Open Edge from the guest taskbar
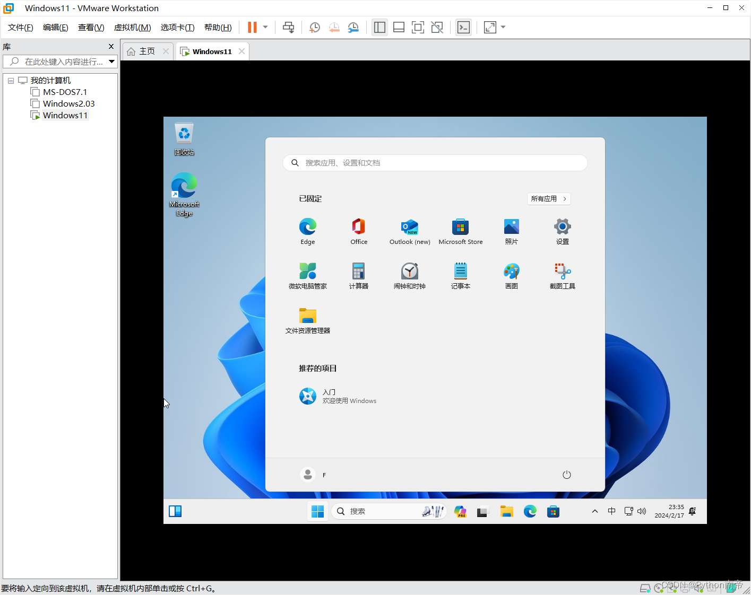Viewport: 751px width, 595px height. pos(530,511)
